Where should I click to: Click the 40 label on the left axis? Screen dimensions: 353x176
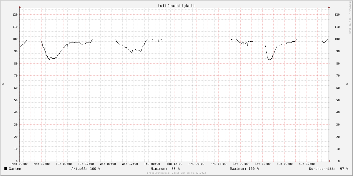click(16, 112)
